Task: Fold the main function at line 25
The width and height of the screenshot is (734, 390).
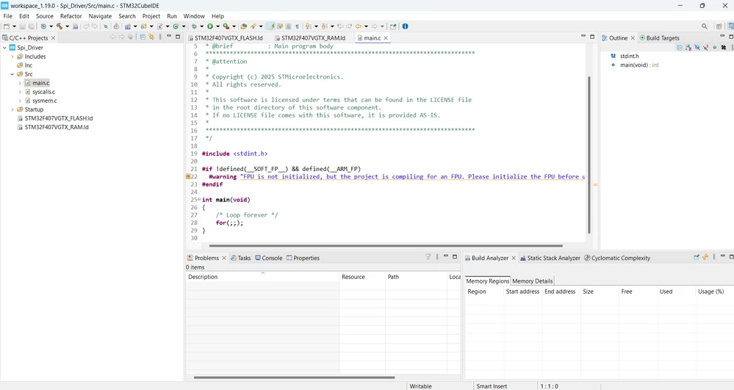Action: coord(199,200)
